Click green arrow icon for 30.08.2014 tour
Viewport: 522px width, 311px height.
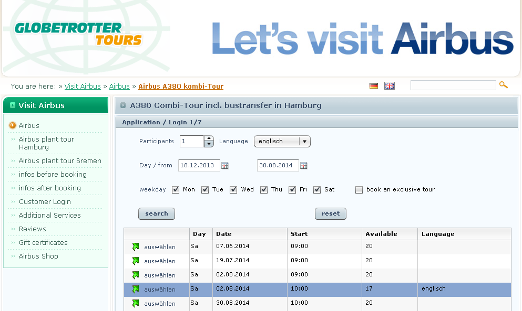tap(136, 303)
